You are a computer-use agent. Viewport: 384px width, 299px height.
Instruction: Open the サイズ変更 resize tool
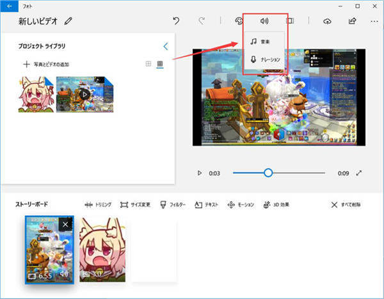click(135, 205)
